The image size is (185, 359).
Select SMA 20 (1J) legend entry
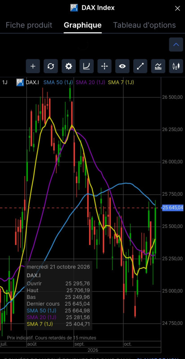pyautogui.click(x=90, y=83)
